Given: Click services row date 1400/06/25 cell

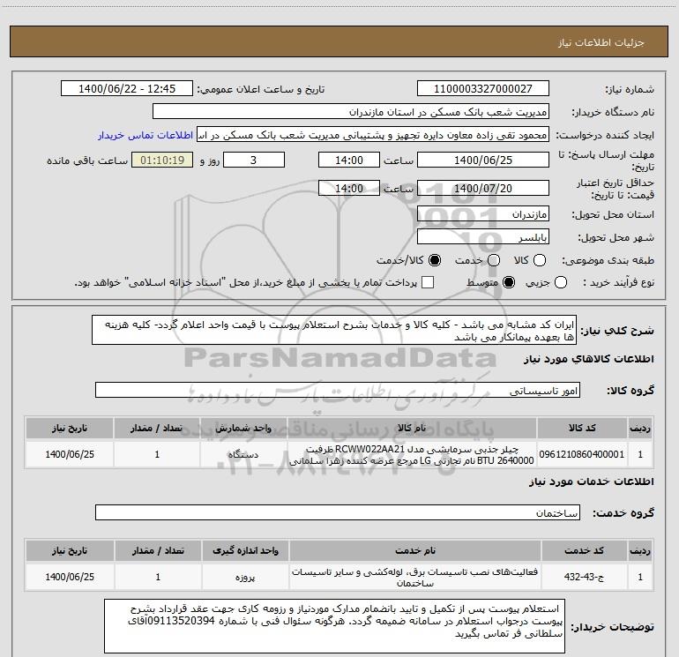Looking at the screenshot, I should pyautogui.click(x=70, y=577).
